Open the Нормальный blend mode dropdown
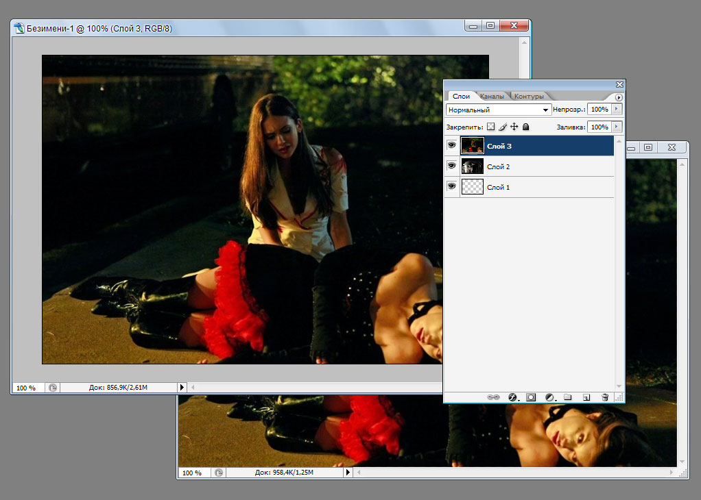701x500 pixels. (499, 110)
